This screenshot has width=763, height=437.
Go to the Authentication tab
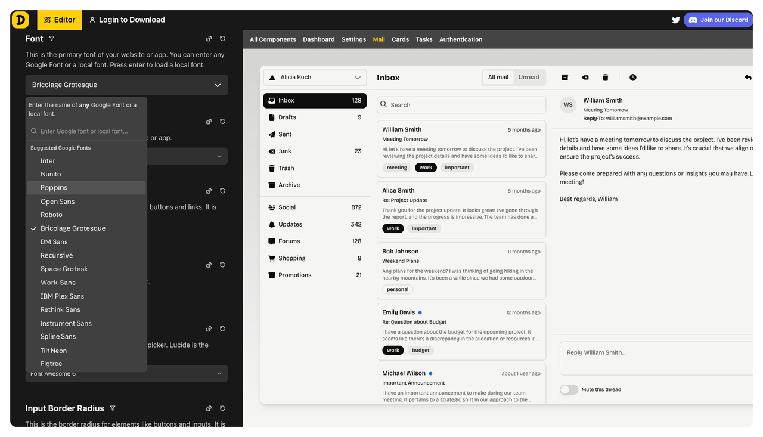(461, 39)
